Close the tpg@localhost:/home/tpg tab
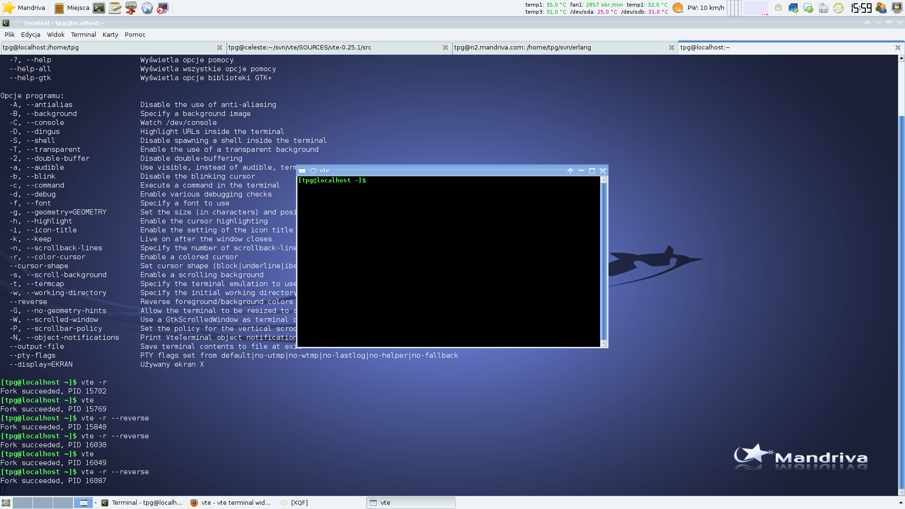 click(220, 48)
